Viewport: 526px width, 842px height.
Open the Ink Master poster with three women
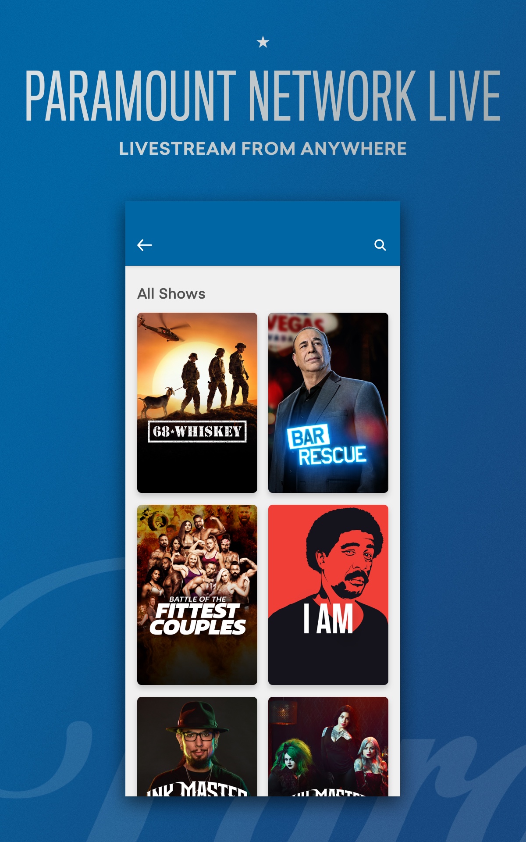click(328, 746)
